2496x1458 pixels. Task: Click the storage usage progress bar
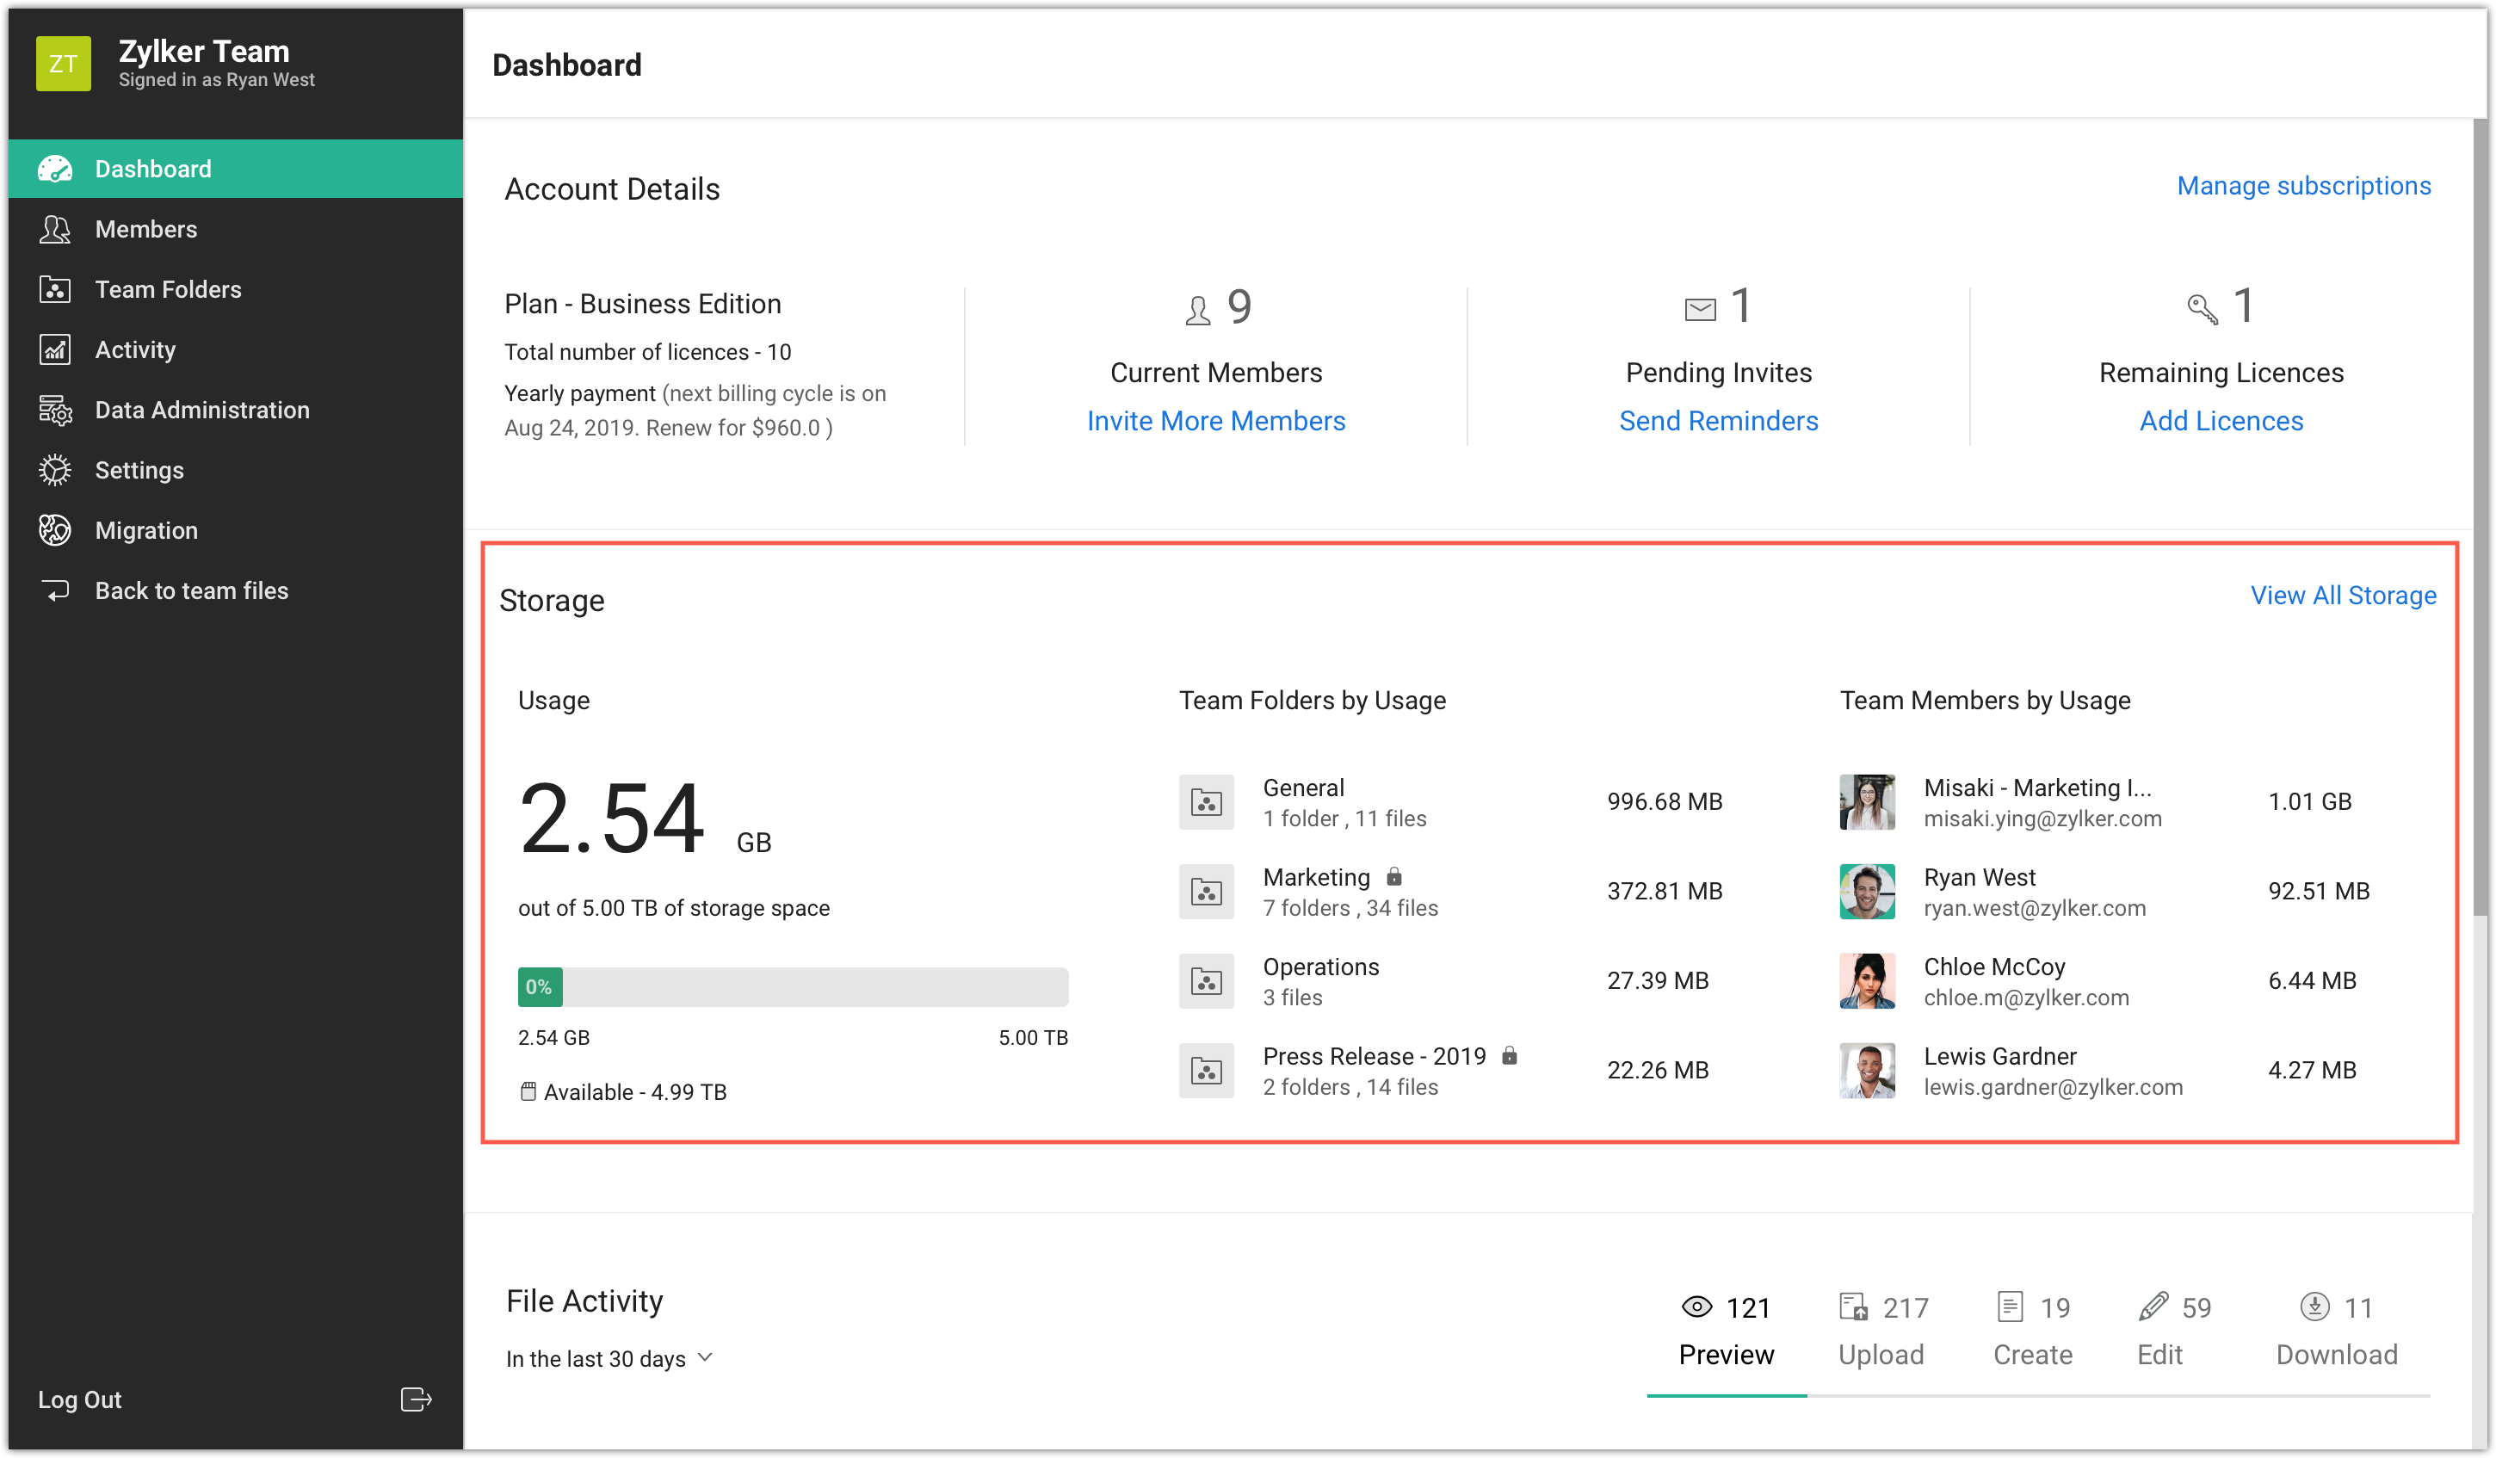[793, 986]
